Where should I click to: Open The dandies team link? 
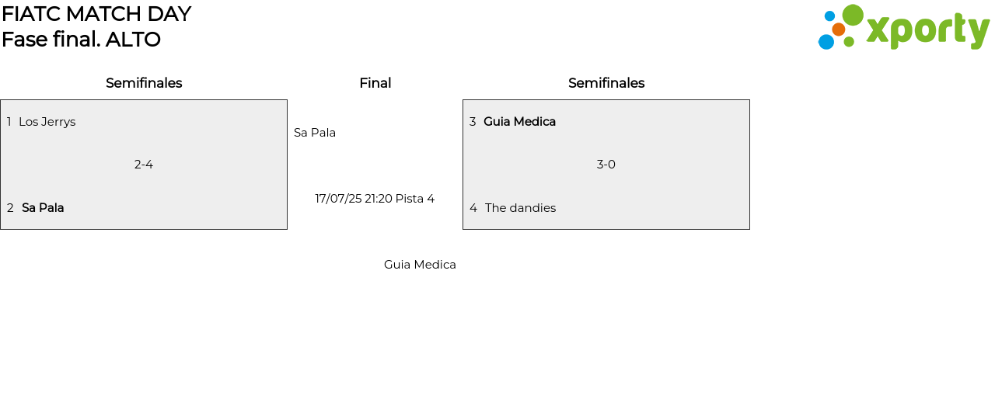[x=520, y=208]
